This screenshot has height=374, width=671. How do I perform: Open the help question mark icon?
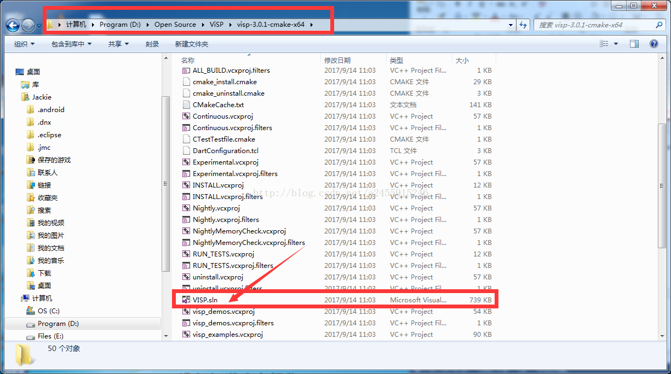[x=653, y=44]
